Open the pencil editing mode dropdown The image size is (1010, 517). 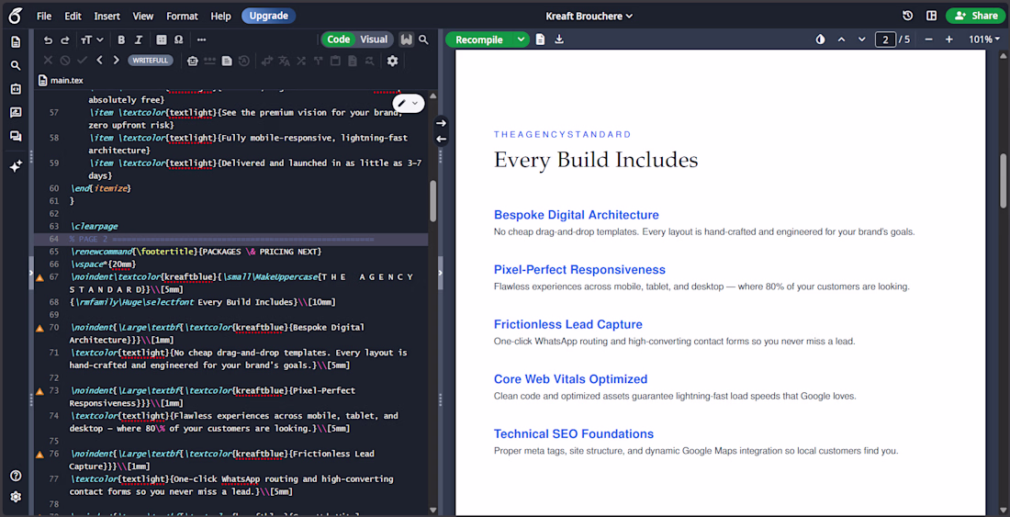pos(409,103)
